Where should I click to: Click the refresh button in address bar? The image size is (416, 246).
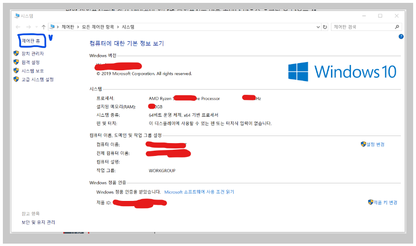click(x=325, y=27)
